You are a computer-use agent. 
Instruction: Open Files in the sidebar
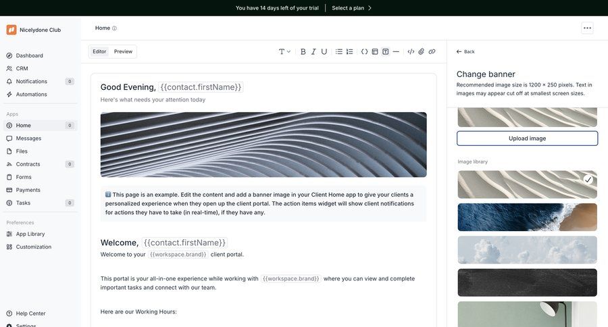tap(41, 151)
